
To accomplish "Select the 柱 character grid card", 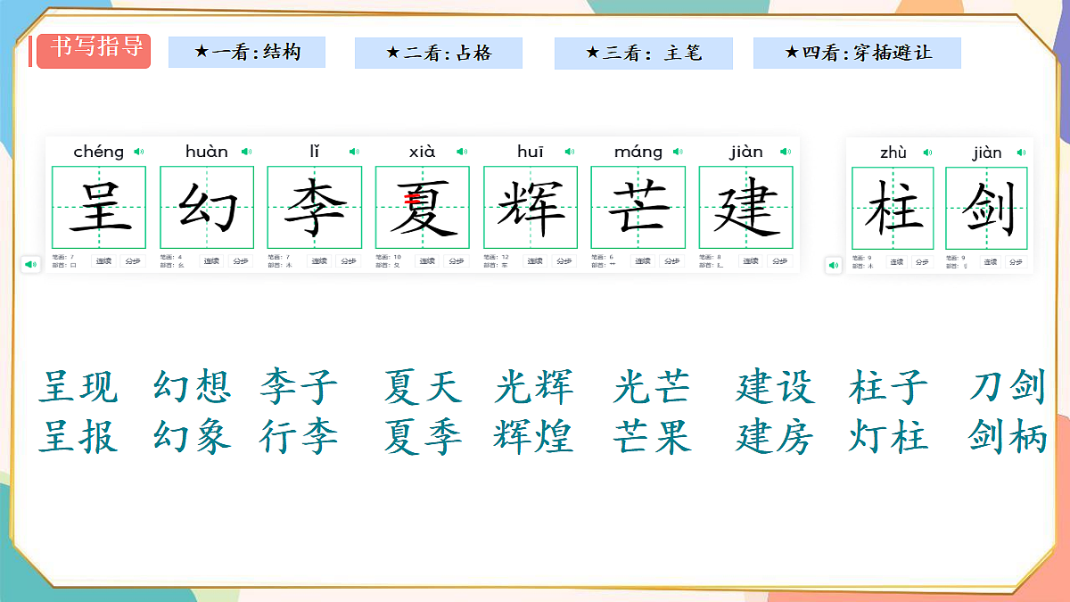I will [893, 208].
